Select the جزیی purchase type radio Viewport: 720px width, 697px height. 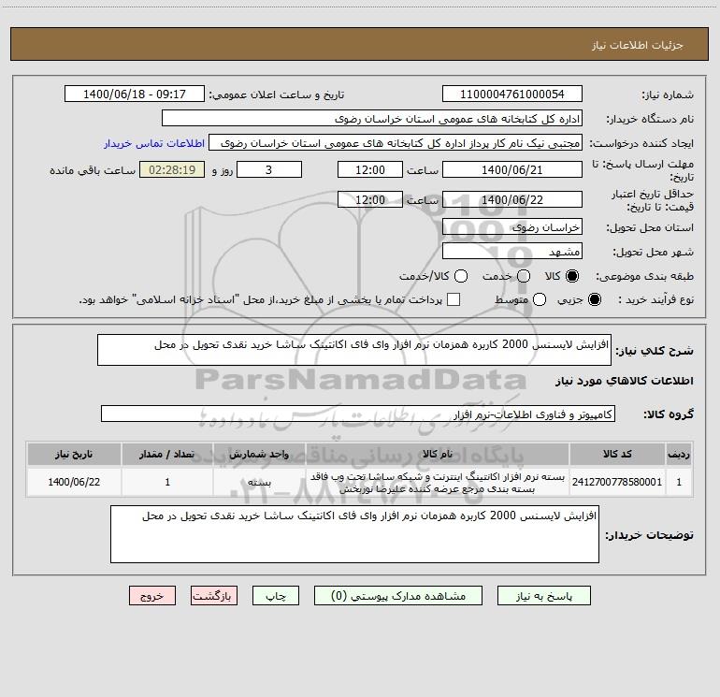pos(594,299)
